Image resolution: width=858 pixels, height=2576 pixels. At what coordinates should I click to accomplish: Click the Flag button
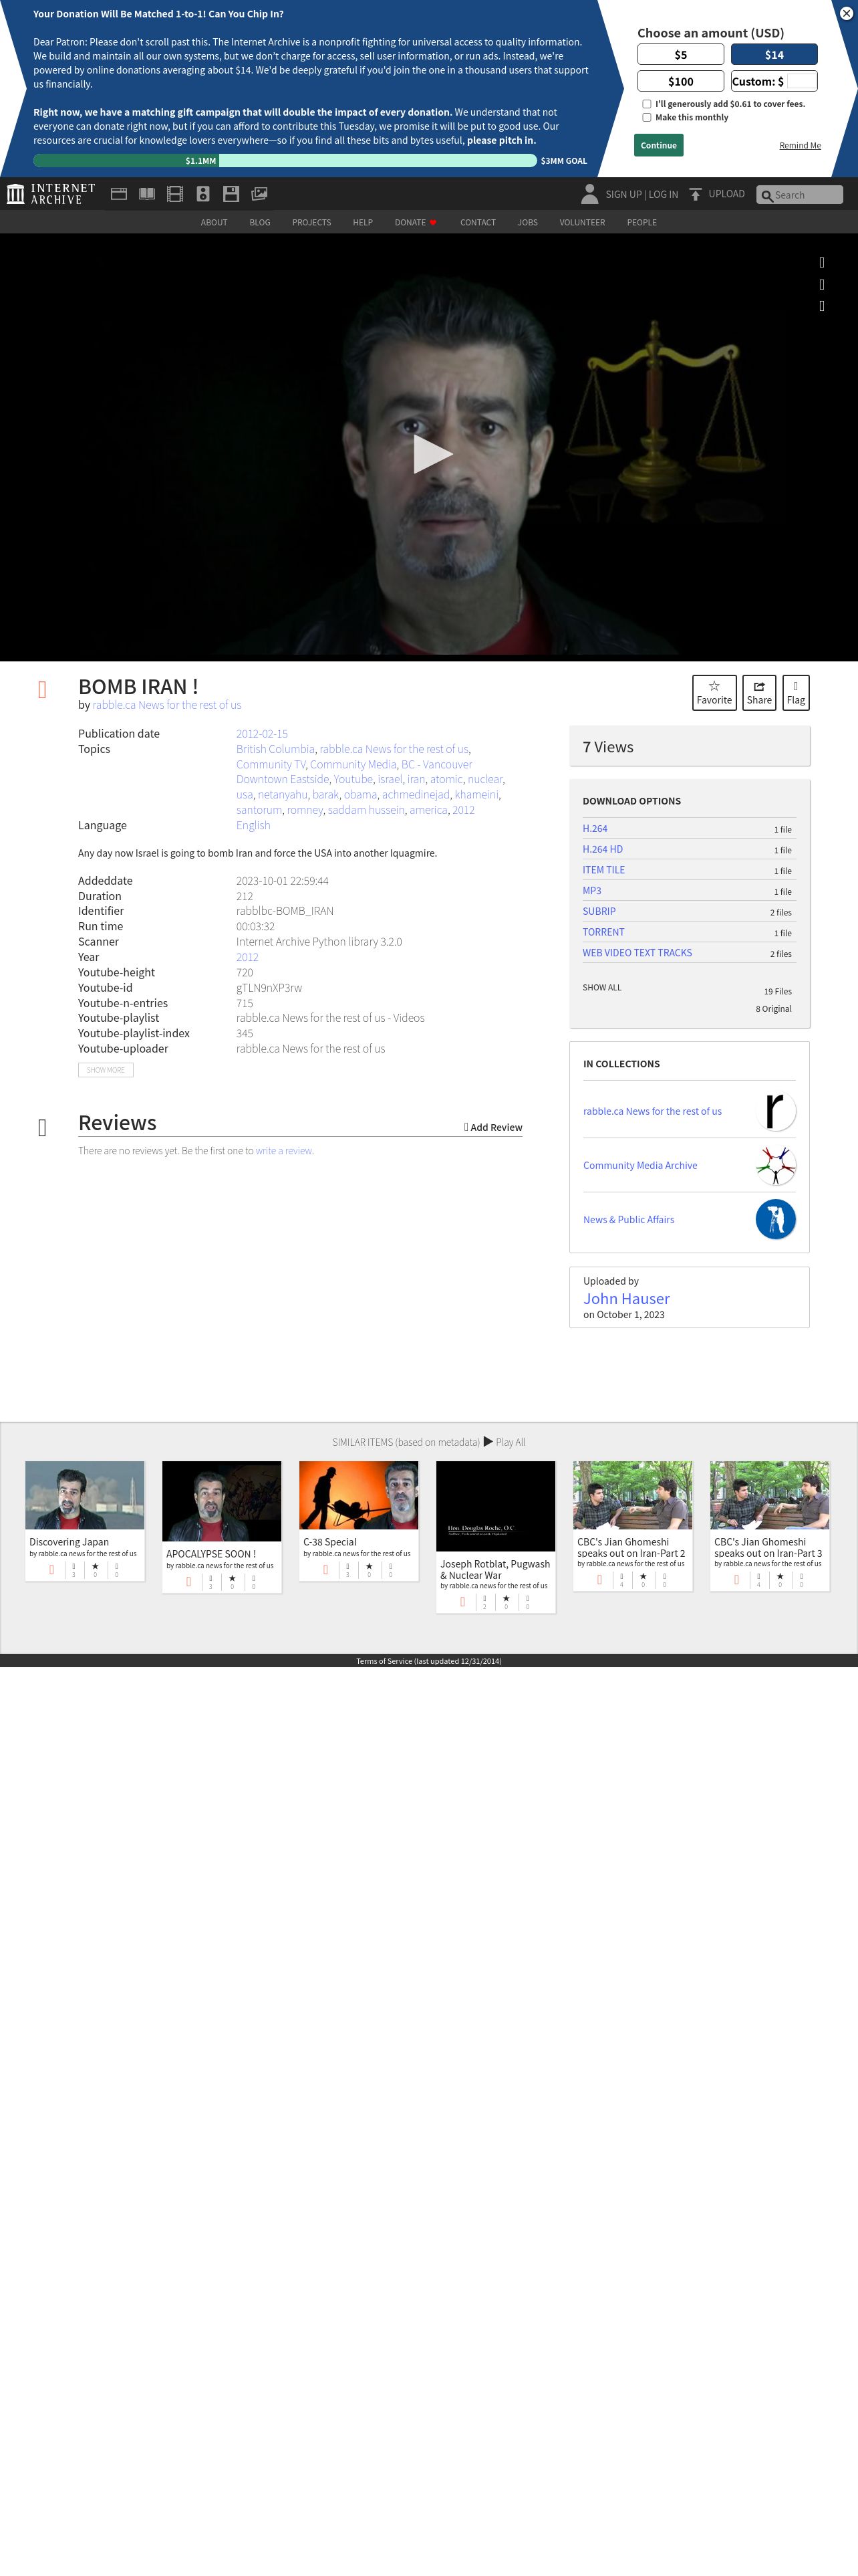pyautogui.click(x=796, y=692)
